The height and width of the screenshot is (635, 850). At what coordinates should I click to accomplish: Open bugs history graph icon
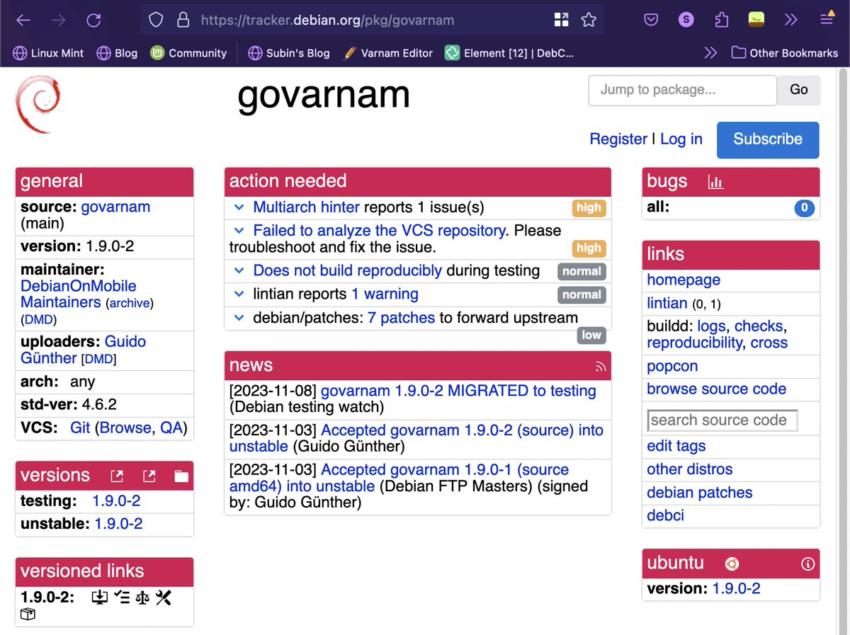(715, 182)
